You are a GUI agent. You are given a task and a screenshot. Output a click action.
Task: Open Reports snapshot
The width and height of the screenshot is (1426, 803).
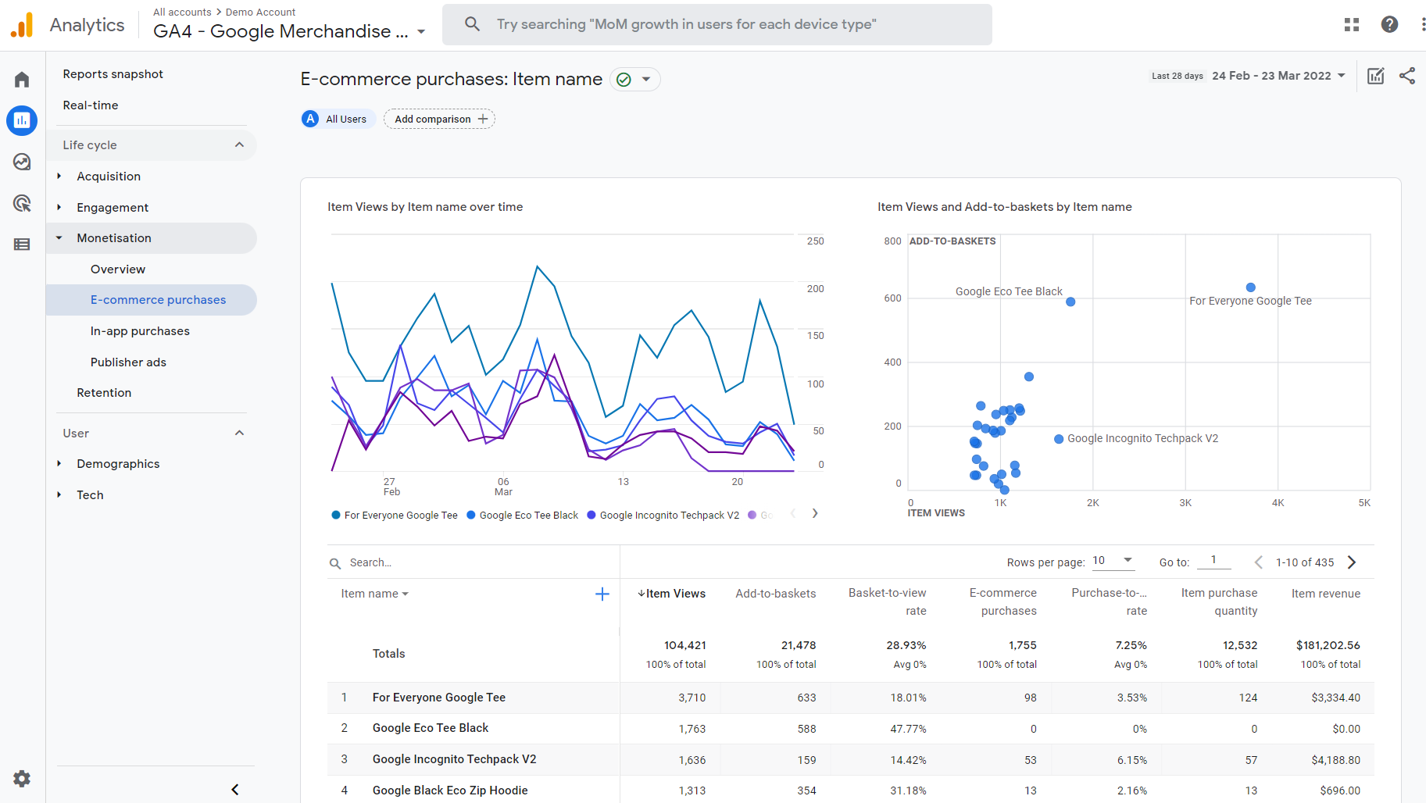click(113, 74)
